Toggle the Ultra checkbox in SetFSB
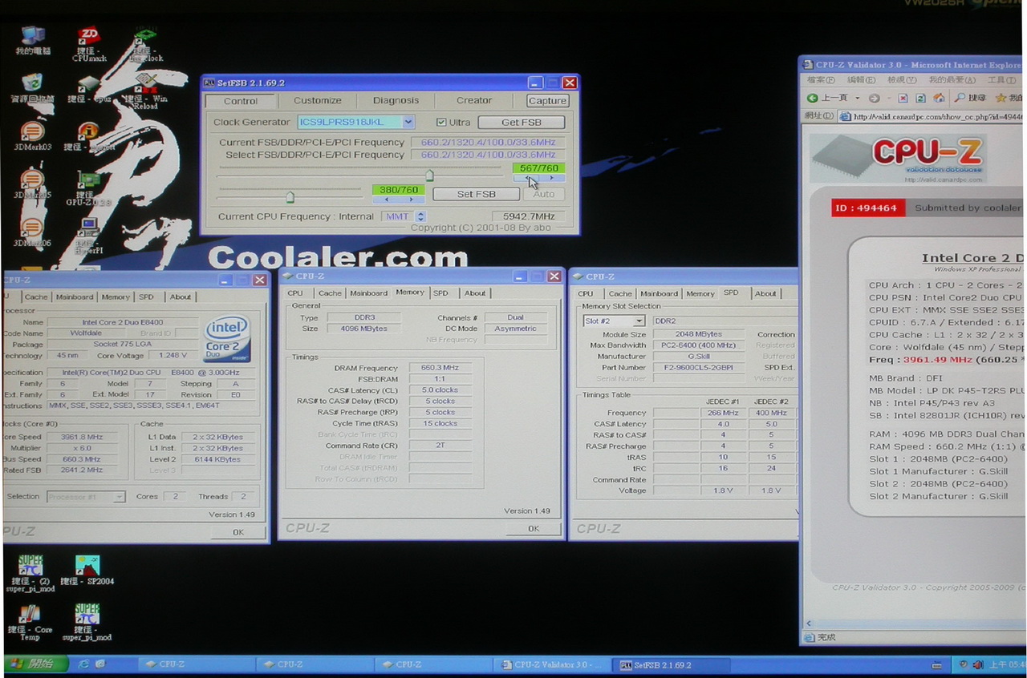 (441, 122)
